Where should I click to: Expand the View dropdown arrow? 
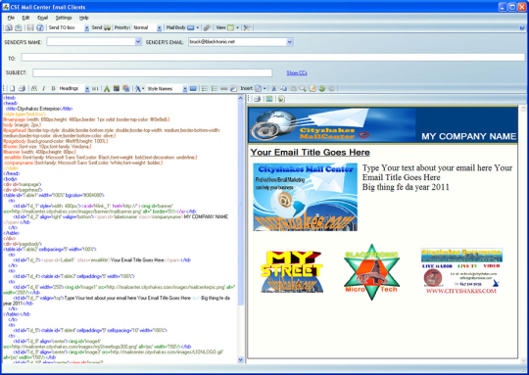coord(237,27)
